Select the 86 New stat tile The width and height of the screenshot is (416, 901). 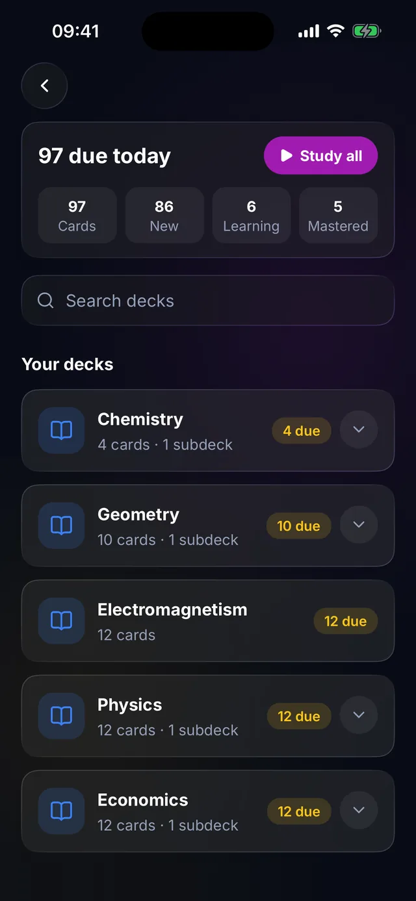164,216
